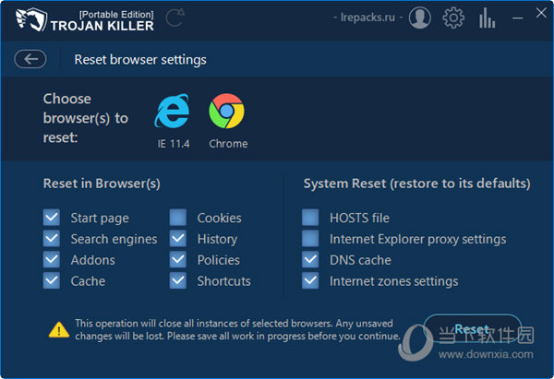Select the Internet Explorer 11.4 browser icon
The image size is (554, 379).
point(172,111)
